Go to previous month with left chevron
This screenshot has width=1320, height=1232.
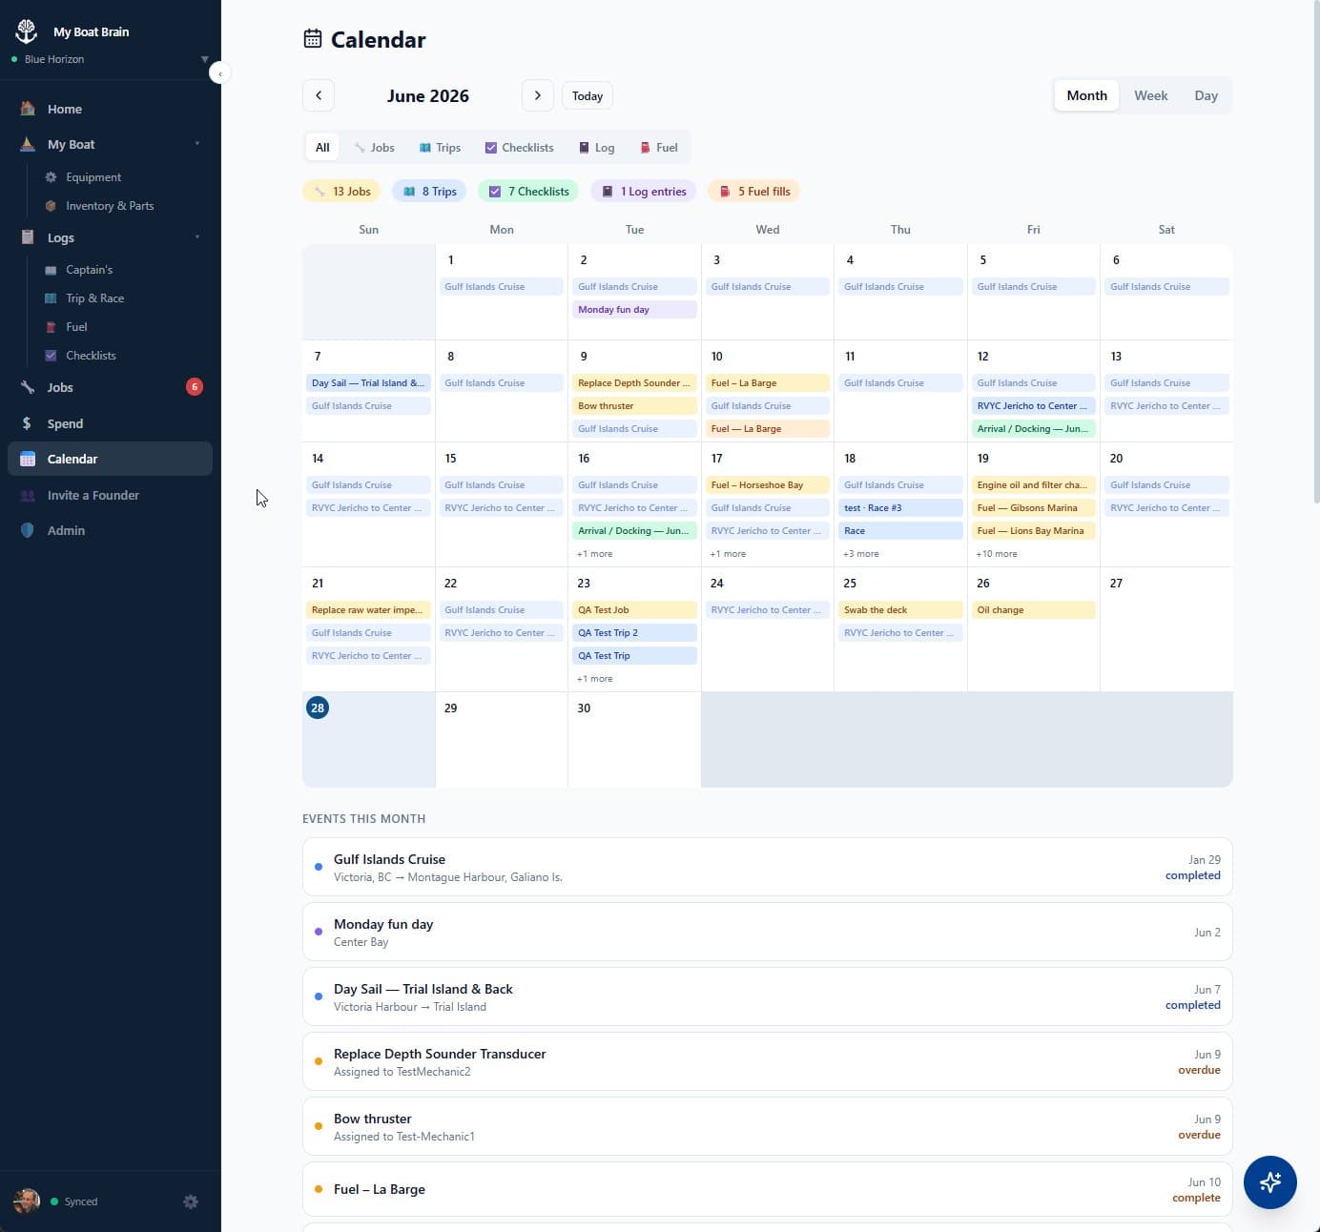pyautogui.click(x=319, y=95)
